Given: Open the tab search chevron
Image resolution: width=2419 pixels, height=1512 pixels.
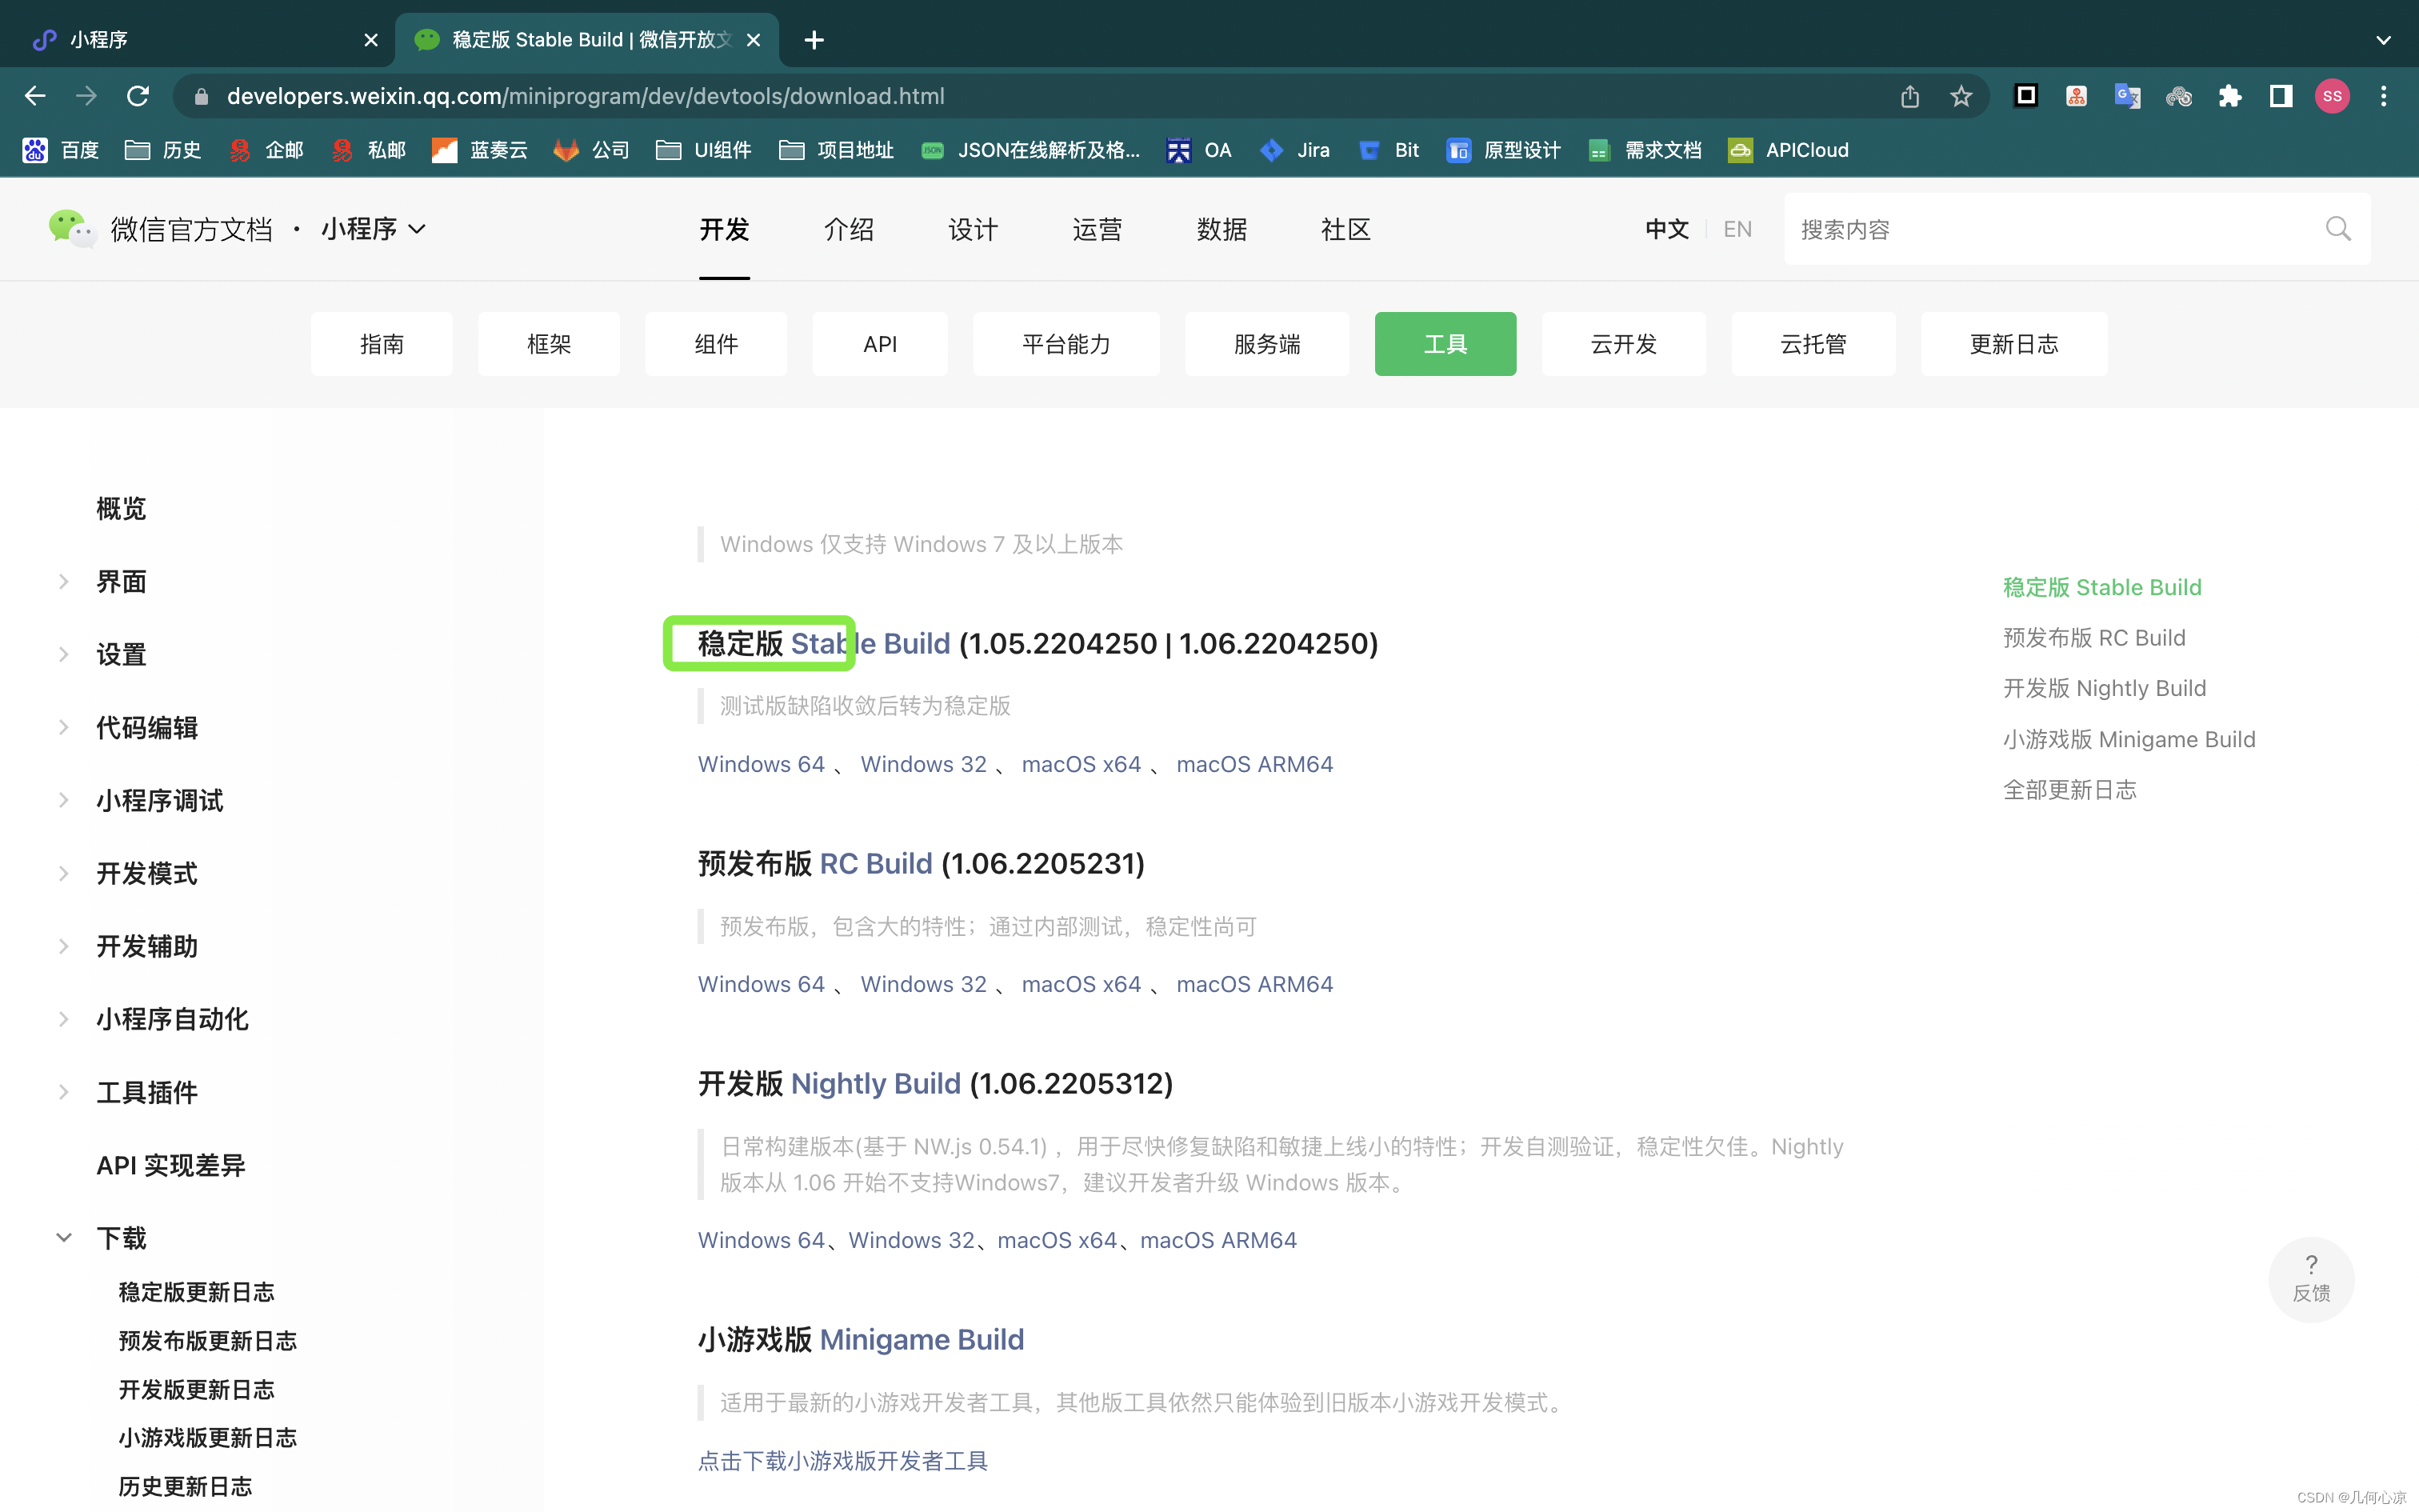Looking at the screenshot, I should click(x=2383, y=40).
